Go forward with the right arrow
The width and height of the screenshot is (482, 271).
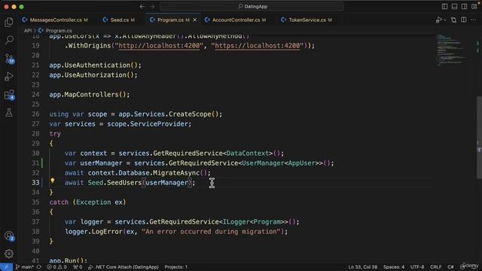pyautogui.click(x=152, y=7)
